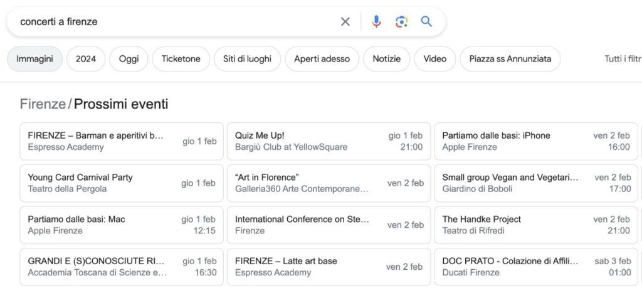Viewport: 642px width, 298px height.
Task: Click the Prossimi eventi heading
Action: pos(121,104)
